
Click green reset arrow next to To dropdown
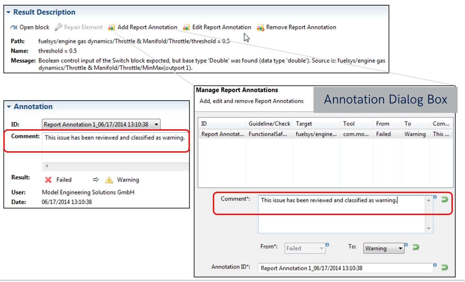[x=416, y=247]
